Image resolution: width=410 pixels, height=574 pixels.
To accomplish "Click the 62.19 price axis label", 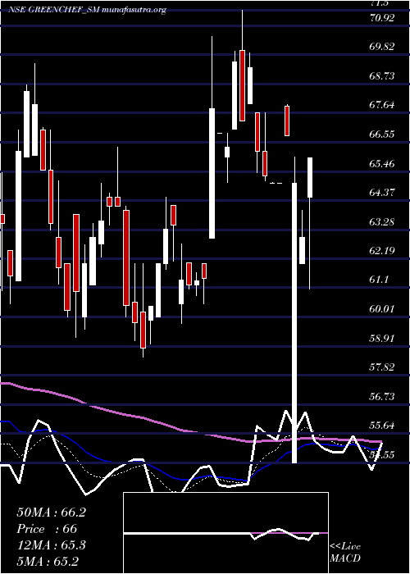I will [x=382, y=251].
